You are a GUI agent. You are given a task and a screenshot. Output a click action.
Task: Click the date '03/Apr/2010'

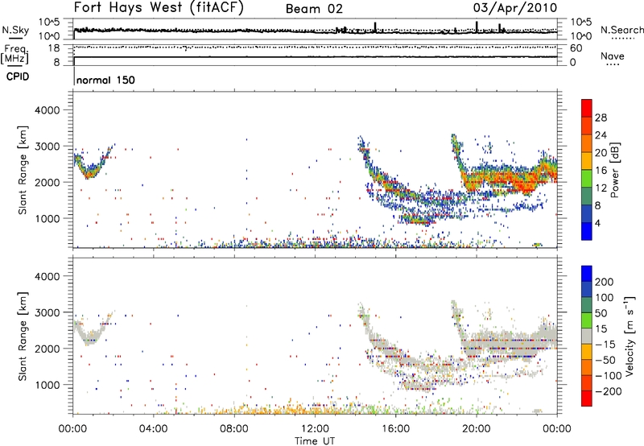pyautogui.click(x=515, y=8)
